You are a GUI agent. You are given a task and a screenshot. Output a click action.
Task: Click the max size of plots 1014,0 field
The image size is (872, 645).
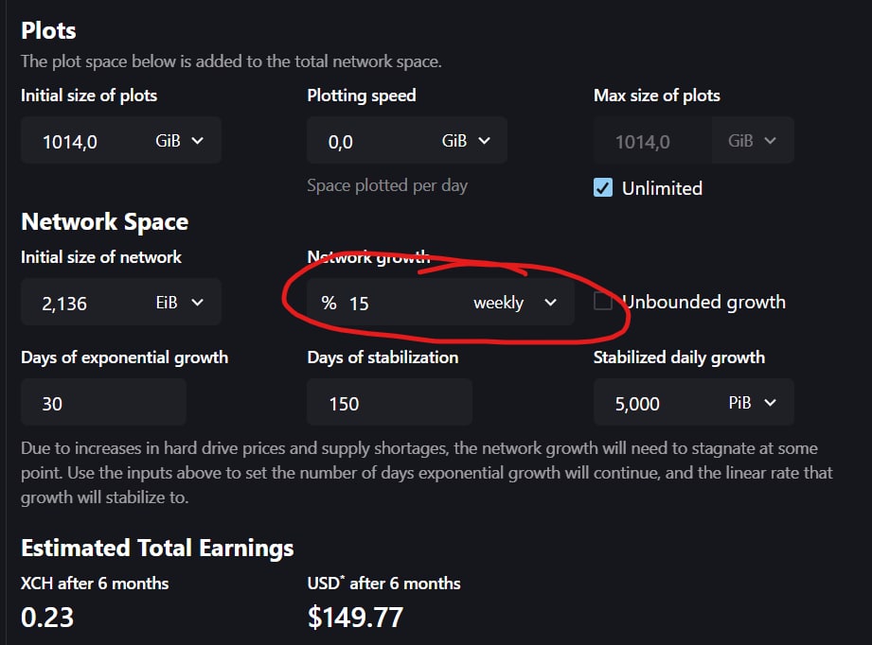653,141
